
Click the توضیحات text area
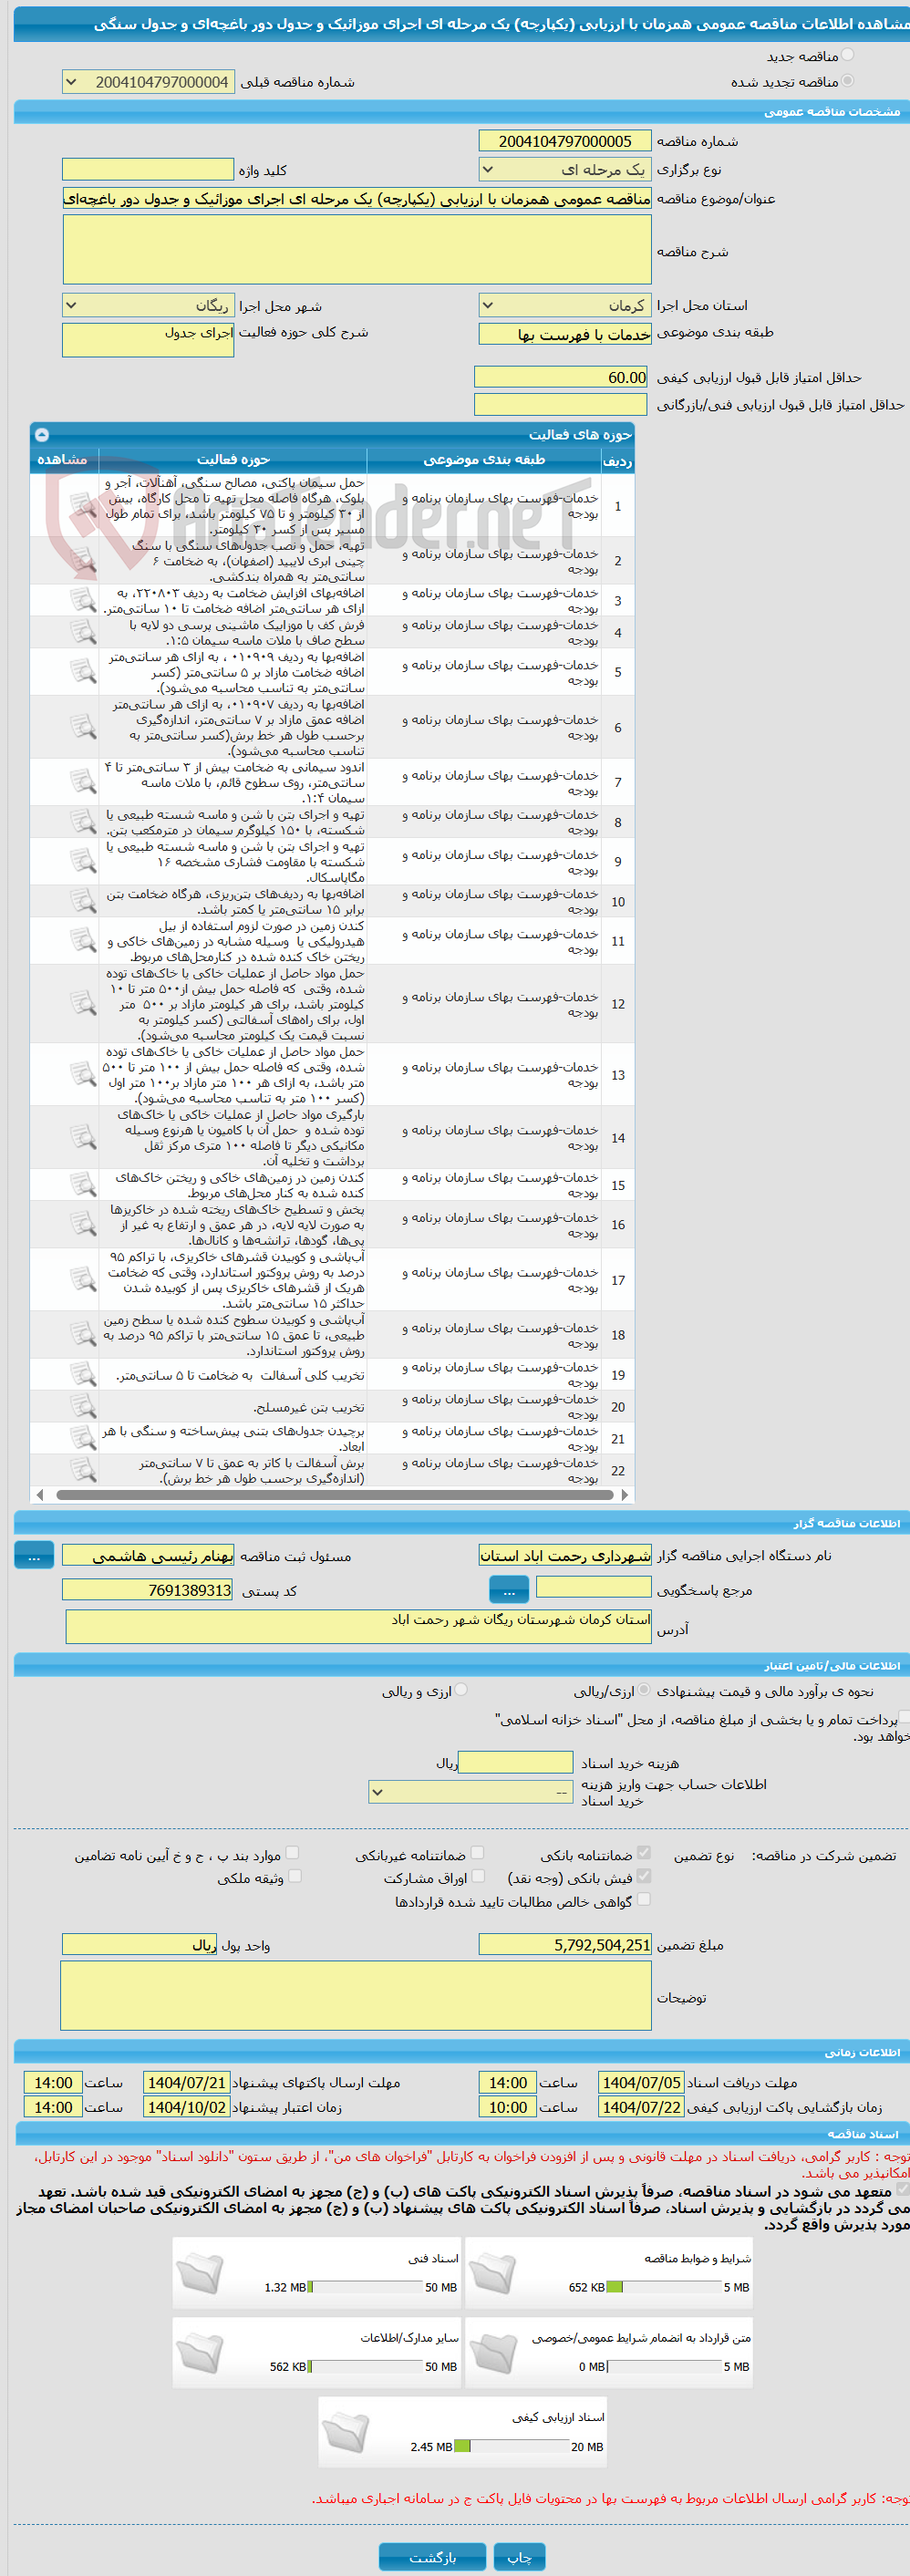click(x=356, y=1996)
